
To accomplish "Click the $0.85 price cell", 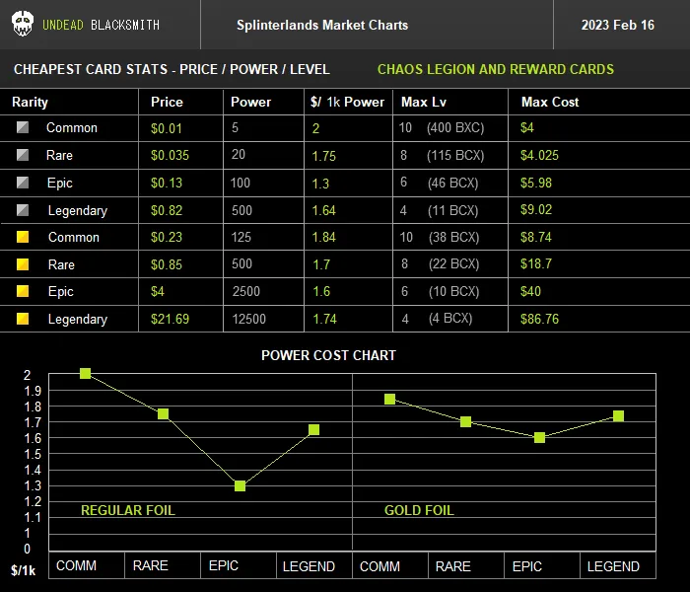I will [167, 264].
